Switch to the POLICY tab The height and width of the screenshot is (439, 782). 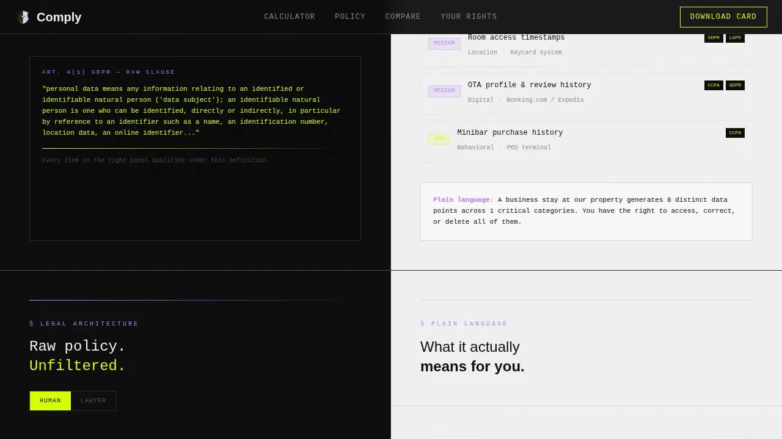click(x=350, y=16)
